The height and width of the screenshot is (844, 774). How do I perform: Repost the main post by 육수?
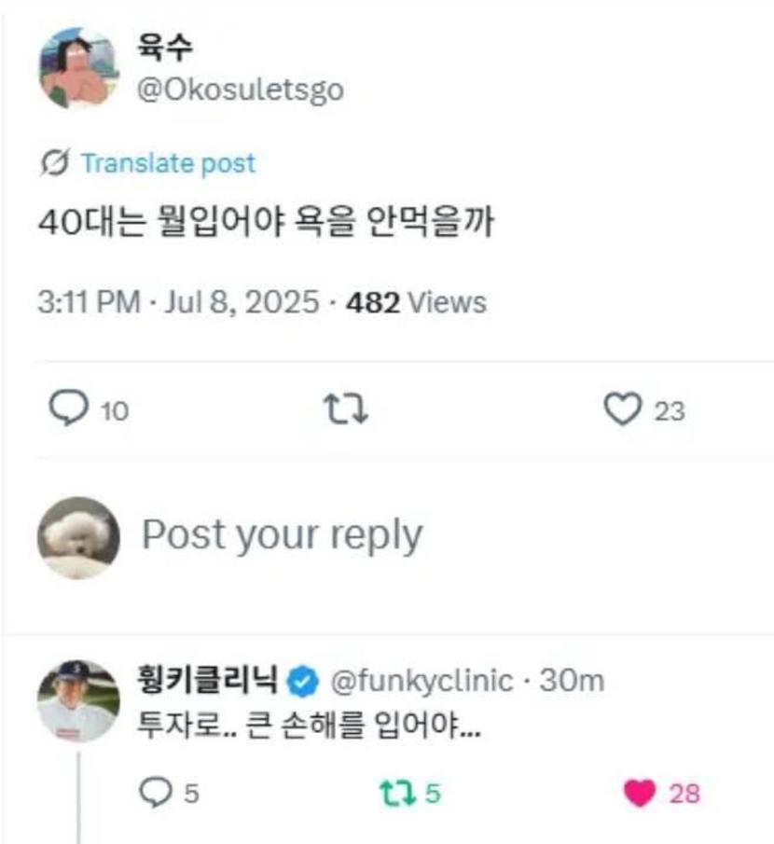[345, 410]
